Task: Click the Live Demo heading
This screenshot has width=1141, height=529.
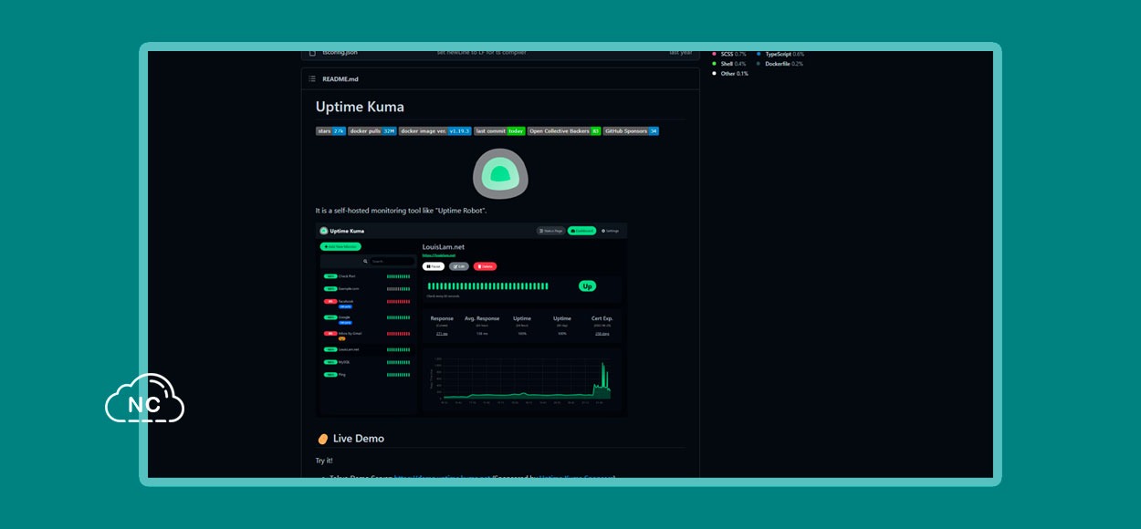Action: [x=359, y=439]
